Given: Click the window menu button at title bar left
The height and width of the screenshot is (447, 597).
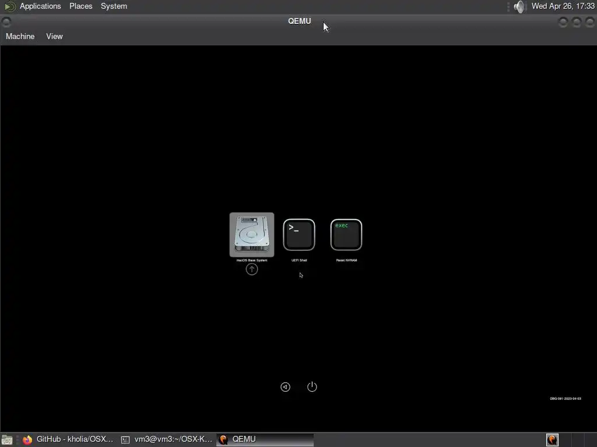Looking at the screenshot, I should pos(6,22).
